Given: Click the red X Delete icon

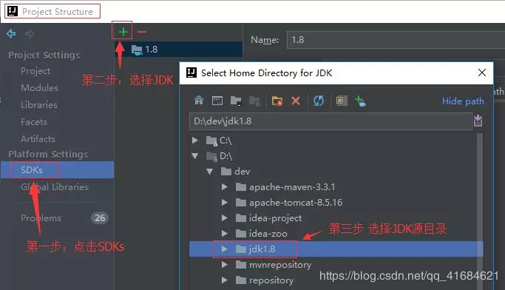Looking at the screenshot, I should point(296,101).
